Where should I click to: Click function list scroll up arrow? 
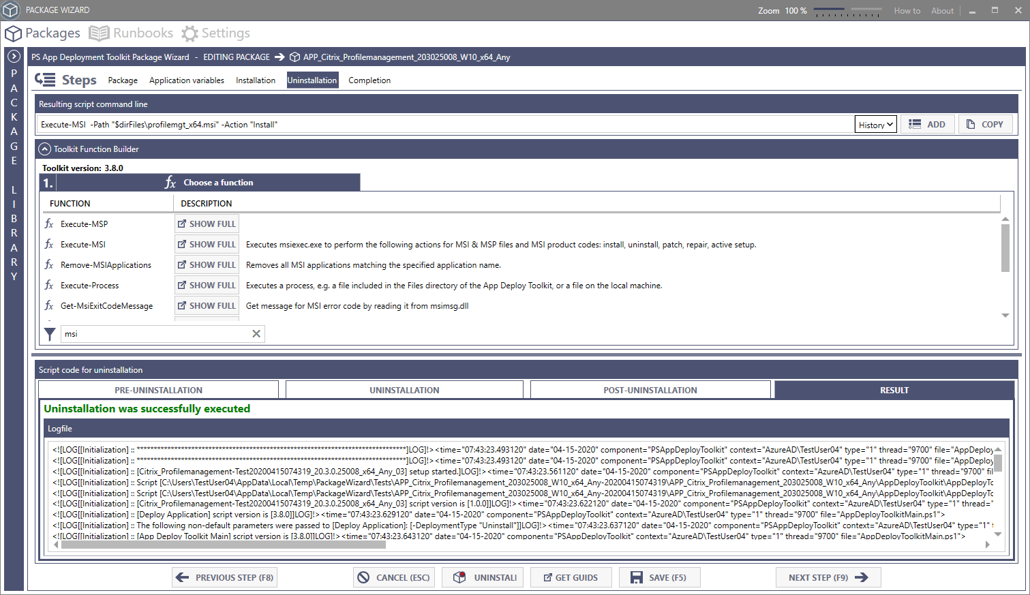coord(1005,219)
